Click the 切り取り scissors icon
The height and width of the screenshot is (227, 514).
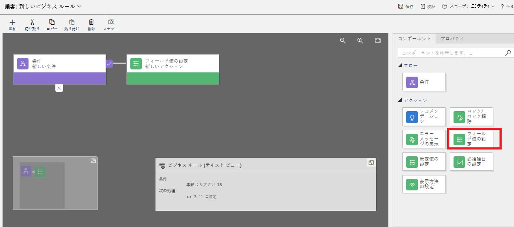point(32,22)
